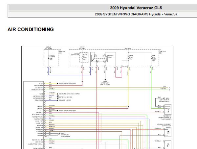
Task: Click the 'K LINE' pin label
Action: click(x=41, y=94)
